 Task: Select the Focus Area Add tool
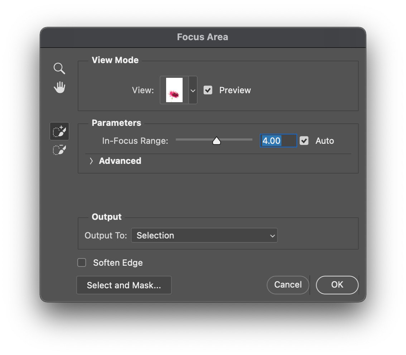click(x=59, y=131)
